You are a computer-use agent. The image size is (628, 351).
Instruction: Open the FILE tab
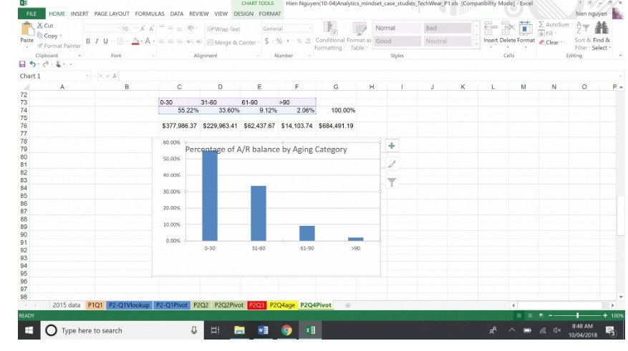point(32,14)
